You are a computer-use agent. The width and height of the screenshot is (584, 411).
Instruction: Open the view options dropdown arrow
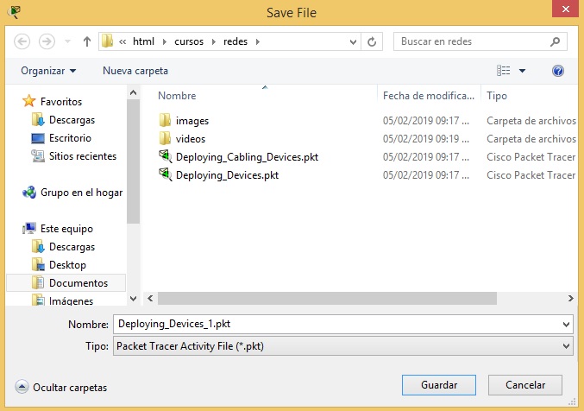[523, 71]
